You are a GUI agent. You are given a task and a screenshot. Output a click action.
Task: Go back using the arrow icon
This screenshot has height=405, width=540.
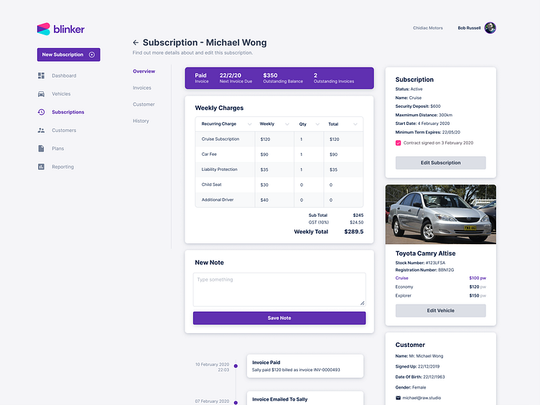pos(136,42)
